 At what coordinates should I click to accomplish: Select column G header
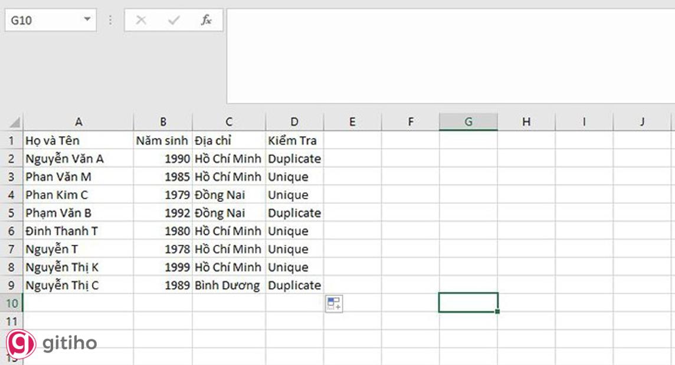click(x=468, y=122)
